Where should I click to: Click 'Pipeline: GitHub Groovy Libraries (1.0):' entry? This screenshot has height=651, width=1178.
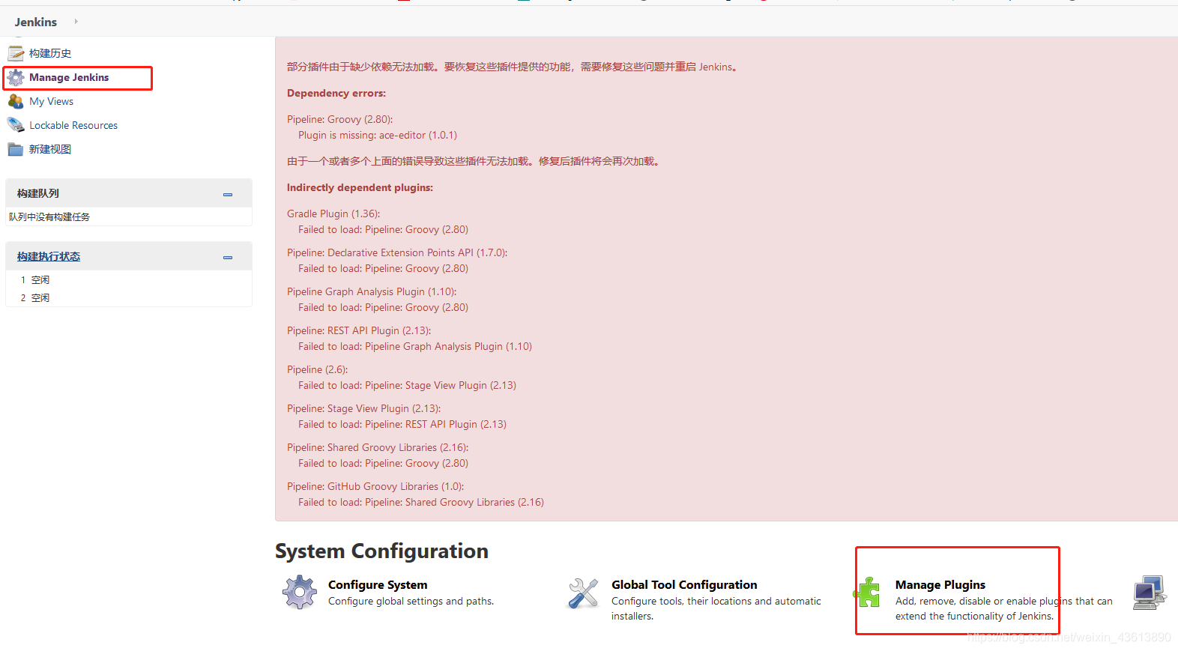(x=375, y=486)
